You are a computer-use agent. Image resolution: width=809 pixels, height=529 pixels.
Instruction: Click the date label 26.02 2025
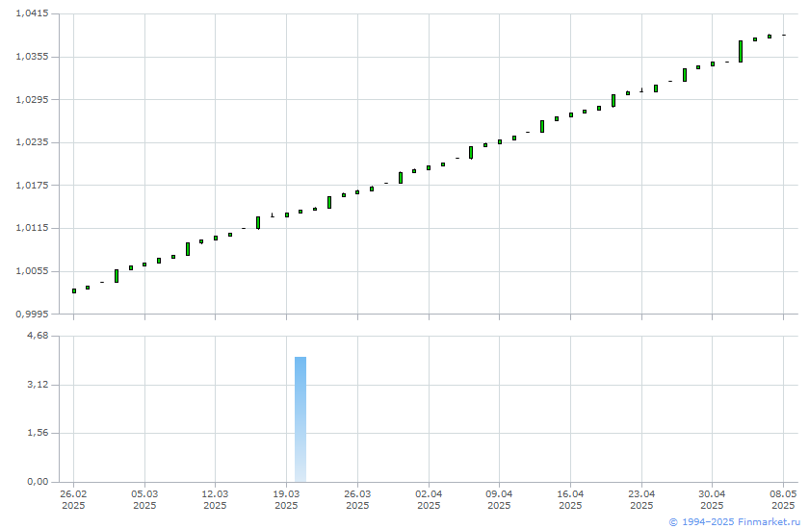73,499
